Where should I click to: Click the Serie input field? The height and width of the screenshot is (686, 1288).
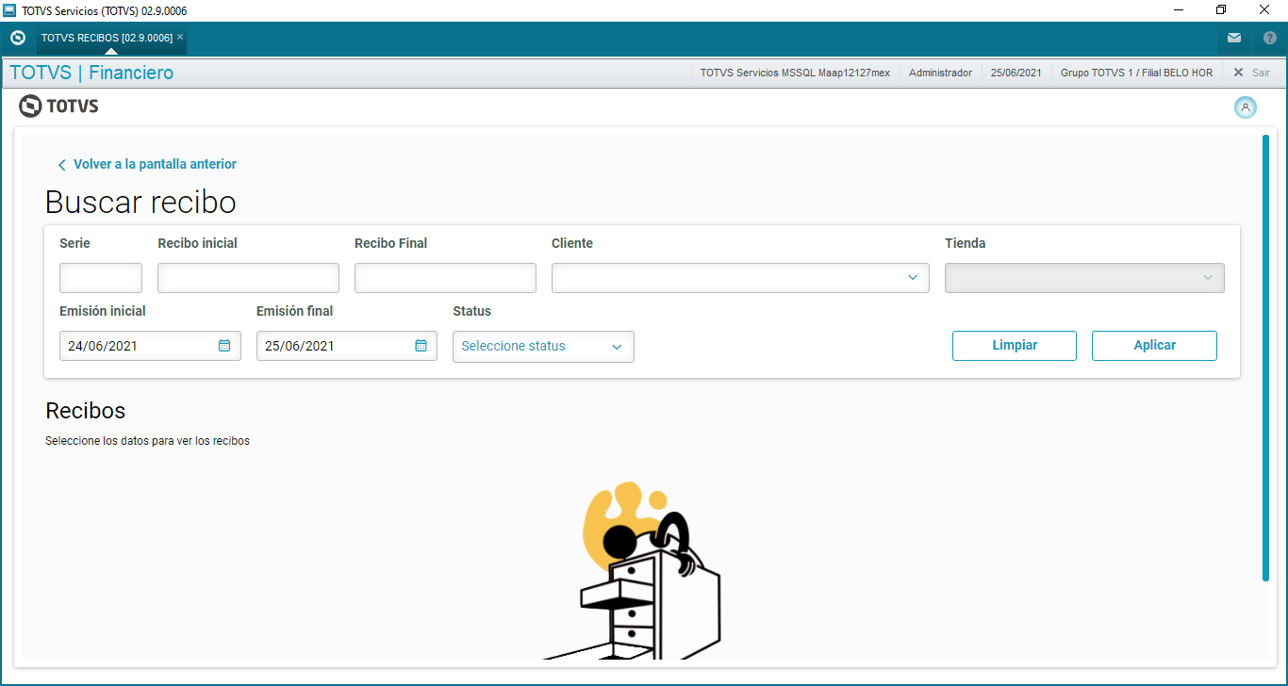tap(101, 278)
